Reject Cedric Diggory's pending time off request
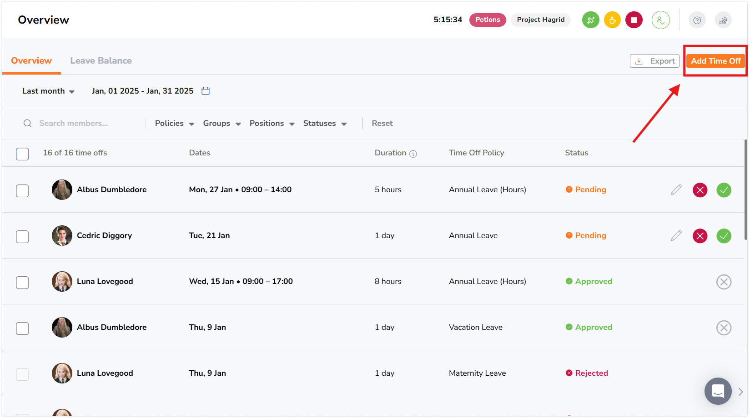 click(700, 236)
